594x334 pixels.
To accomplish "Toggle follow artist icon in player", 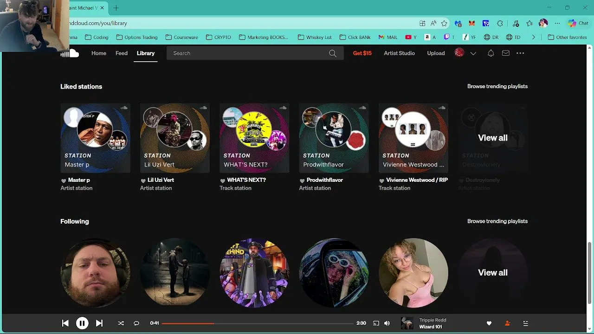I will (x=507, y=323).
